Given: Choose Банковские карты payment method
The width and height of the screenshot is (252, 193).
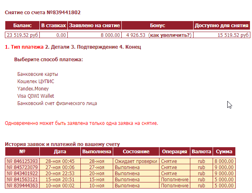Looking at the screenshot, I should (38, 74).
